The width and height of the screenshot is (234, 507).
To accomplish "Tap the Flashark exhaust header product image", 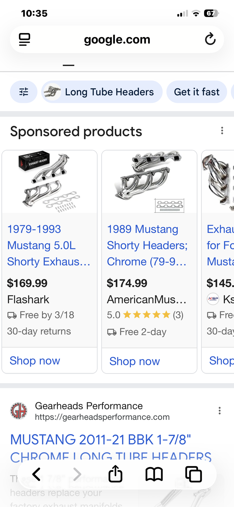I will 49,182.
